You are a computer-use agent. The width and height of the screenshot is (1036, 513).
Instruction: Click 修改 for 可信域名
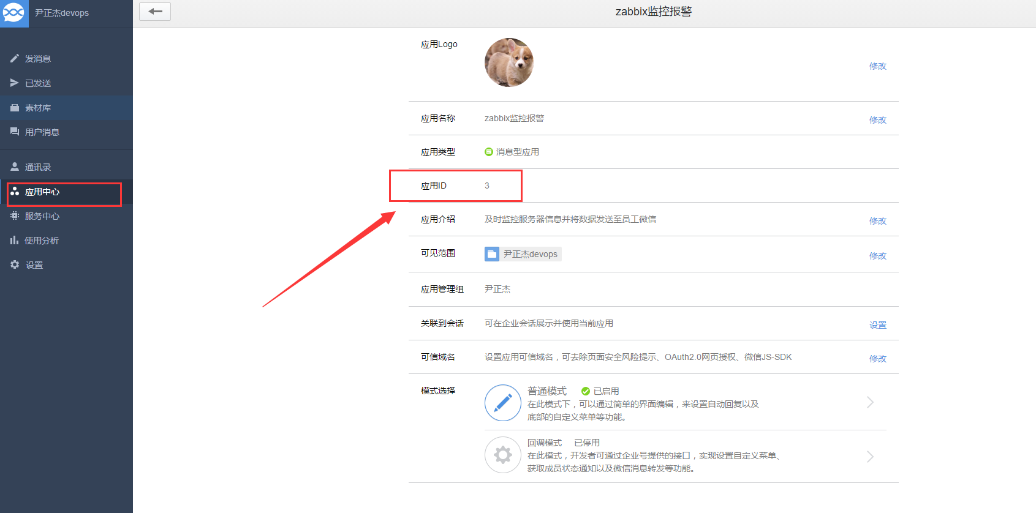(x=878, y=359)
